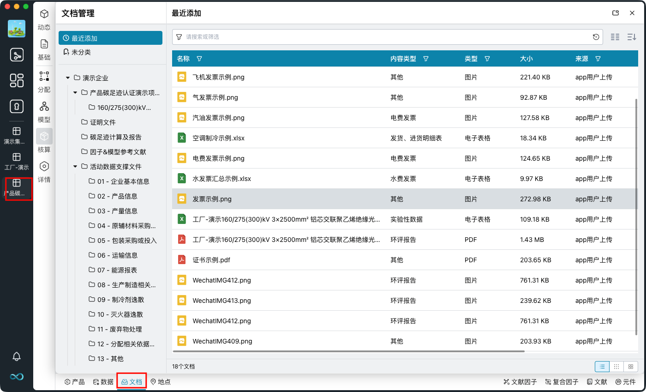Switch to grid view in bottom right
The width and height of the screenshot is (646, 392).
point(616,366)
